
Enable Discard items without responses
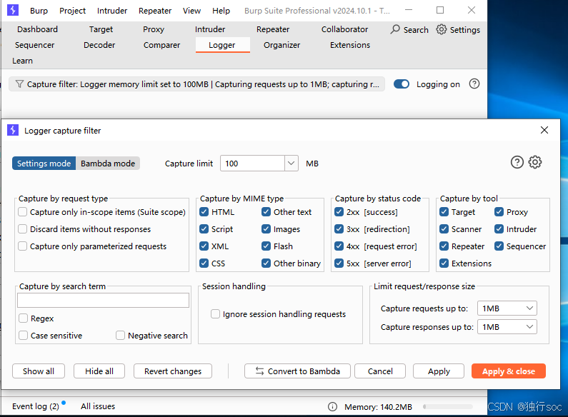click(x=22, y=228)
